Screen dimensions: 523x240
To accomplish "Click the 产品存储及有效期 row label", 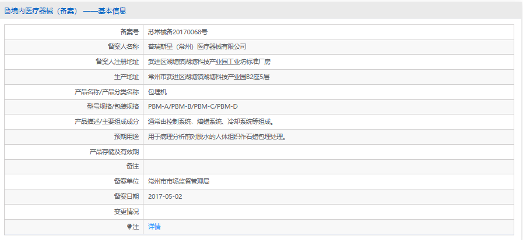I will click(114, 152).
